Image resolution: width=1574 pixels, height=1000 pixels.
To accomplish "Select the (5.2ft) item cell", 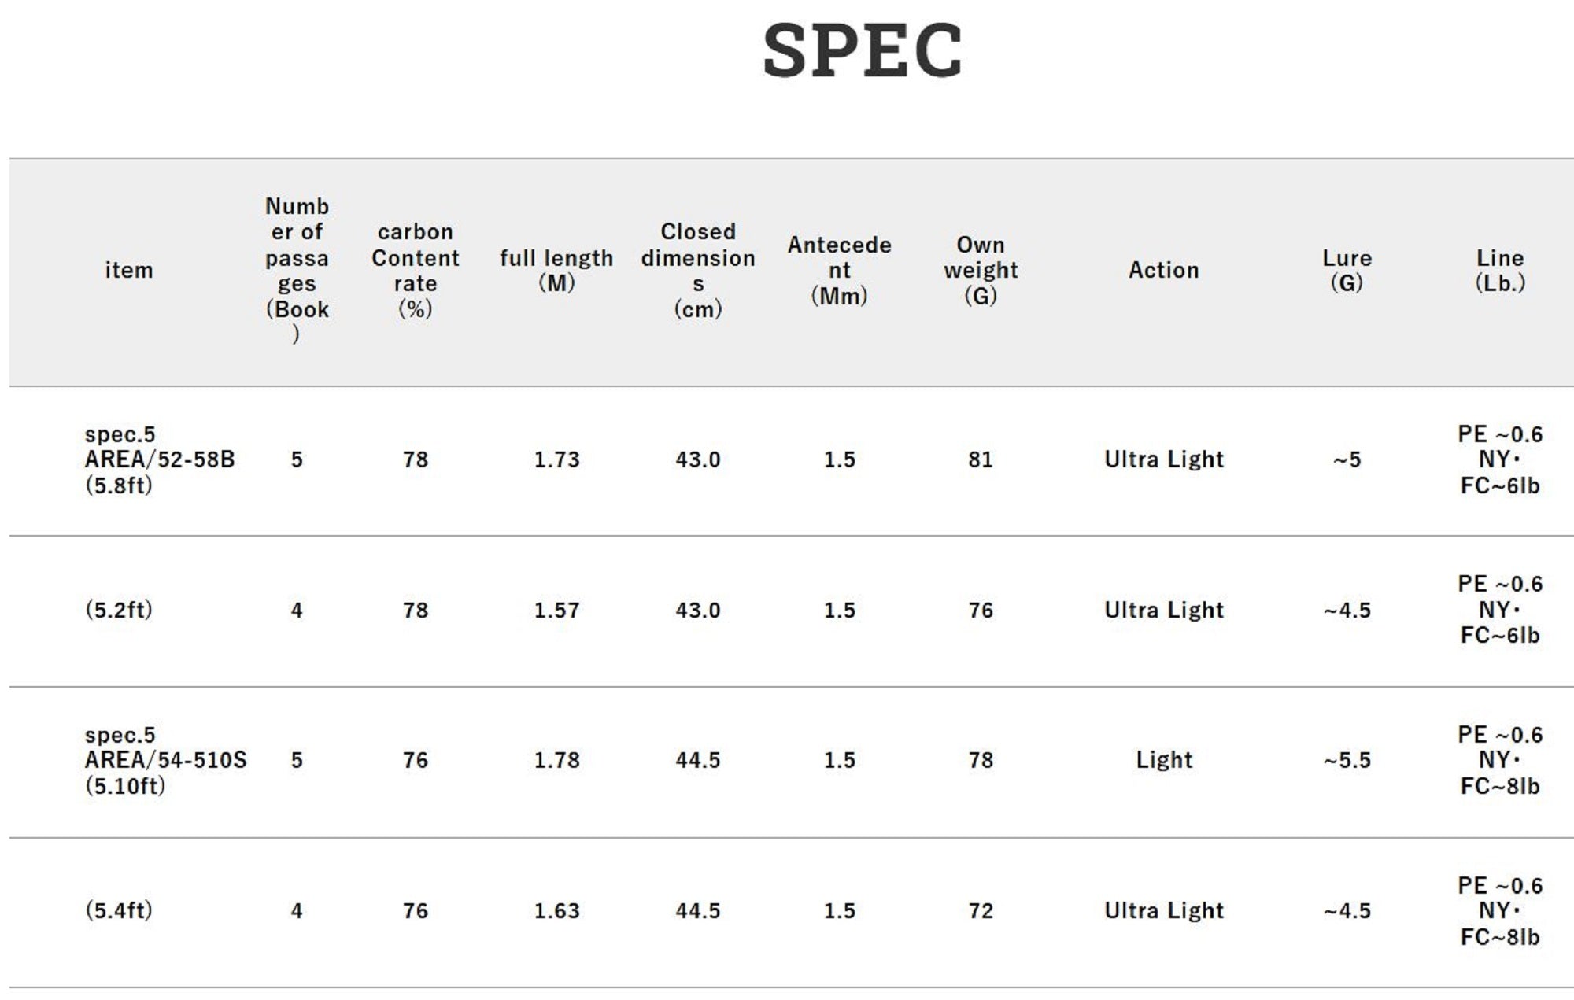I will (119, 610).
